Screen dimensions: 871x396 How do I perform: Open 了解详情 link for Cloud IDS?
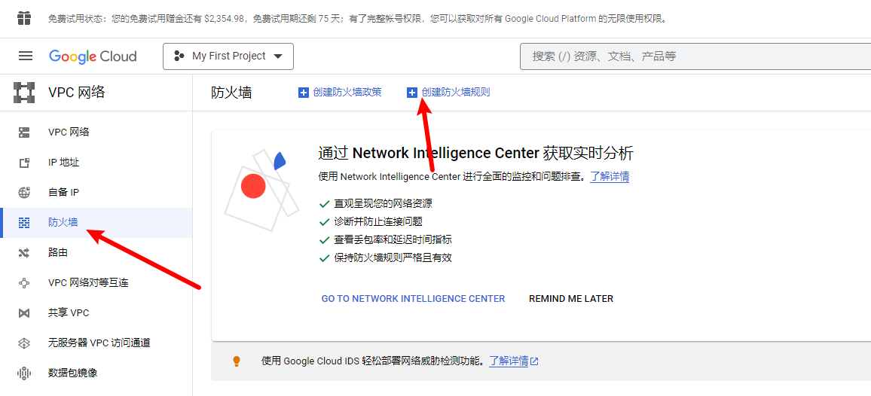pyautogui.click(x=509, y=361)
